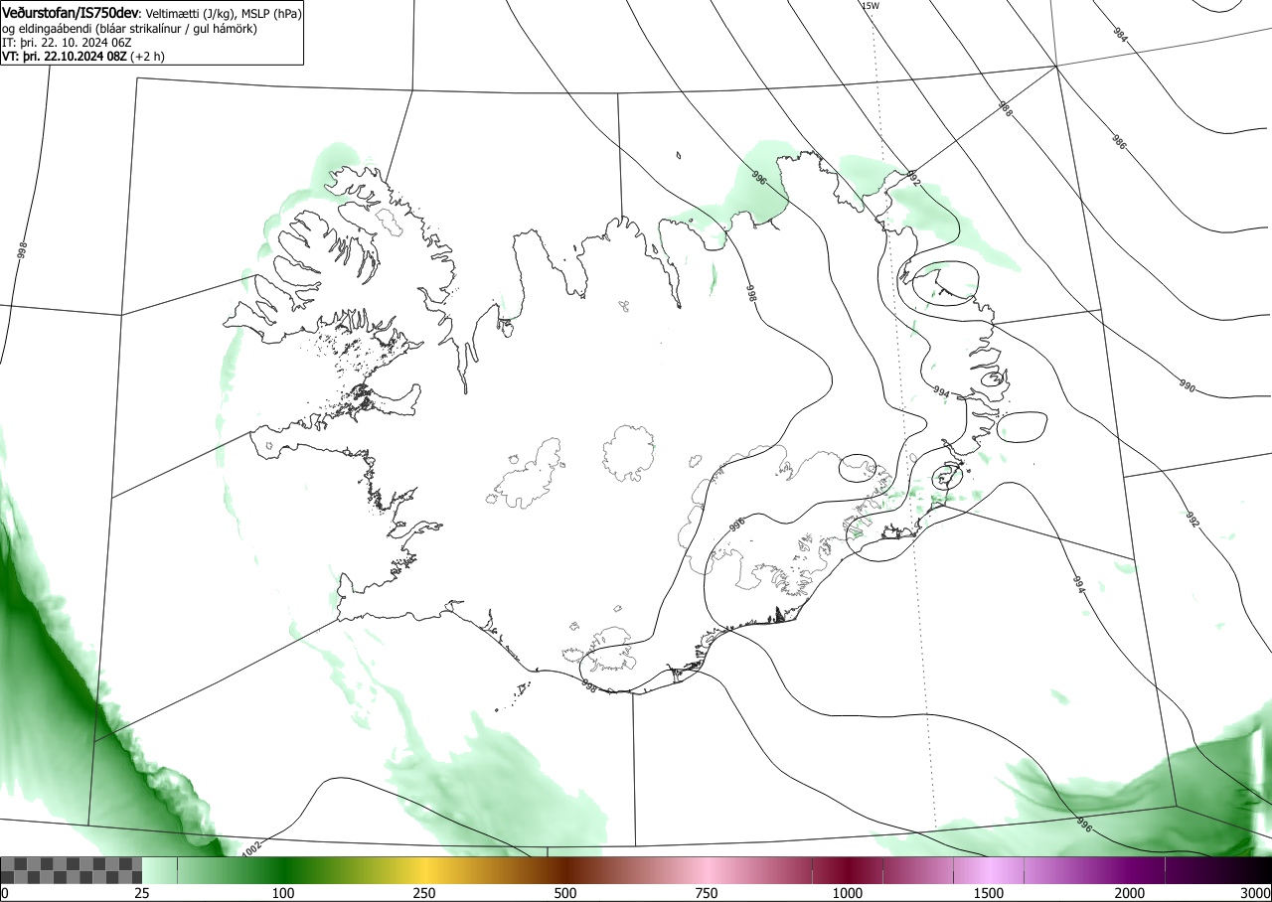Click the color scale tick label 2000

(1130, 893)
